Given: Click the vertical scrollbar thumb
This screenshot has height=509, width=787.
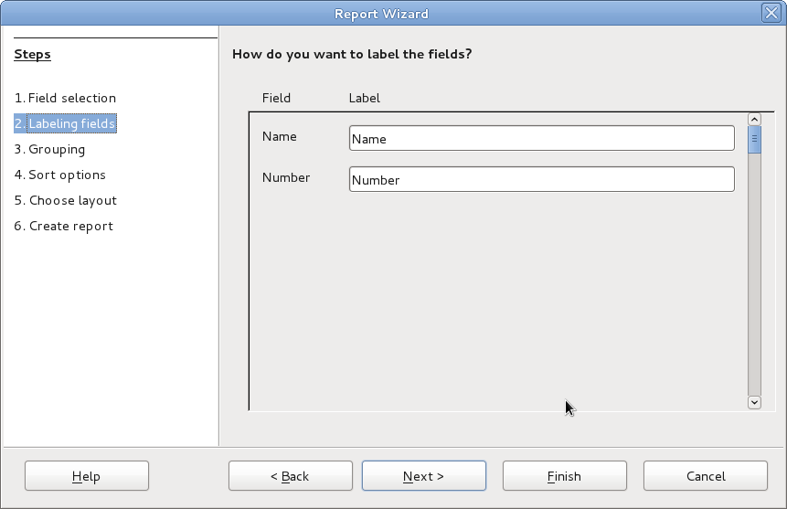Looking at the screenshot, I should 754,139.
